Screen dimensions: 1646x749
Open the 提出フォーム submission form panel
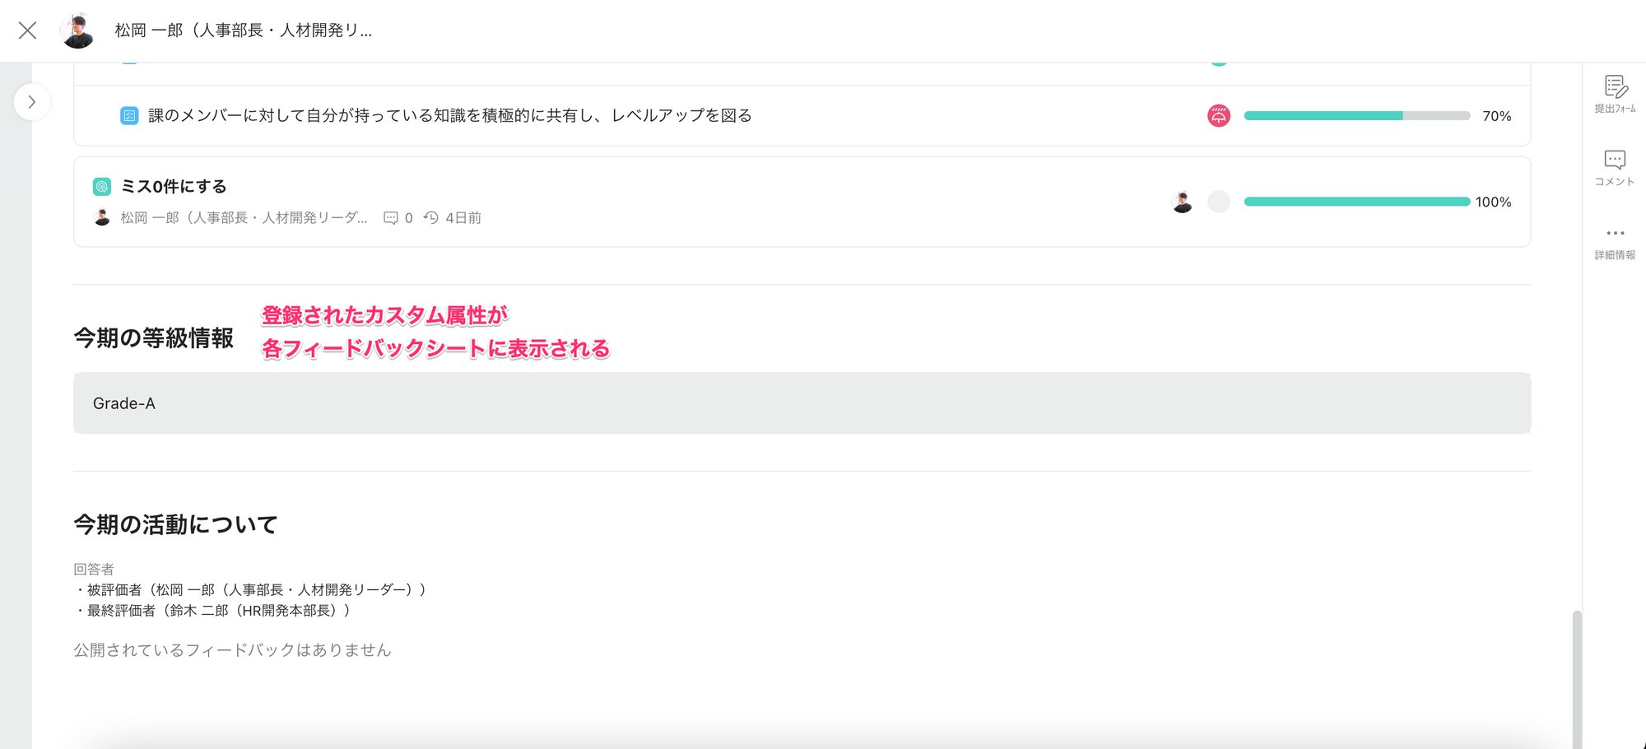click(1615, 93)
